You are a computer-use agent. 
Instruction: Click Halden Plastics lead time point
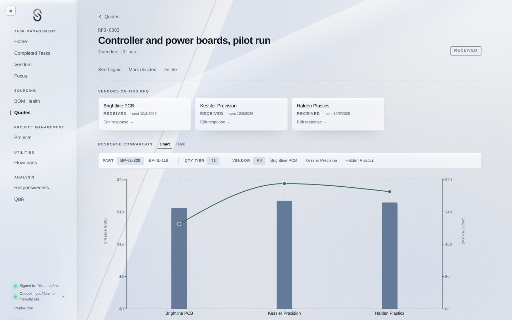(x=390, y=192)
